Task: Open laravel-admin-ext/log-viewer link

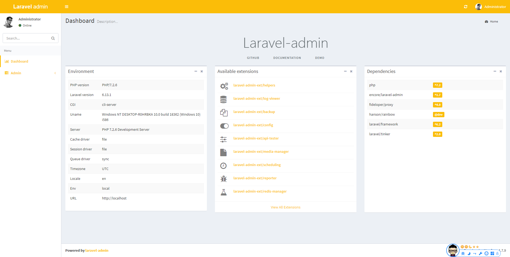Action: 257,98
